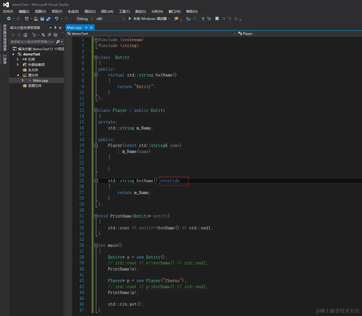Screen dimensions: 362x316
Task: Click the override keyword on line 25
Action: click(x=170, y=181)
